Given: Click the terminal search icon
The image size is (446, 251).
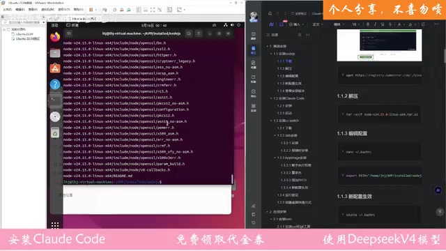Looking at the screenshot, I should (189, 33).
